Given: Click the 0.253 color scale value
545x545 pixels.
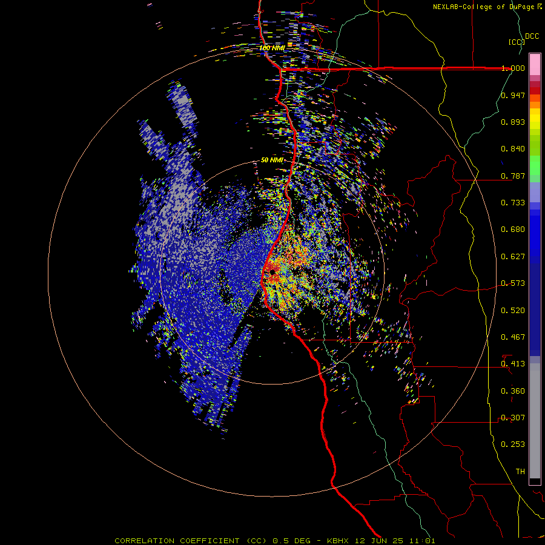Looking at the screenshot, I should coord(513,444).
